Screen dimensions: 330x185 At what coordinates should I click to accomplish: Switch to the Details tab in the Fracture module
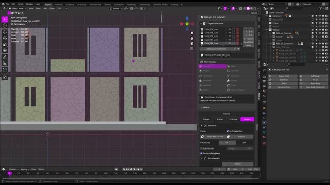(x=247, y=119)
